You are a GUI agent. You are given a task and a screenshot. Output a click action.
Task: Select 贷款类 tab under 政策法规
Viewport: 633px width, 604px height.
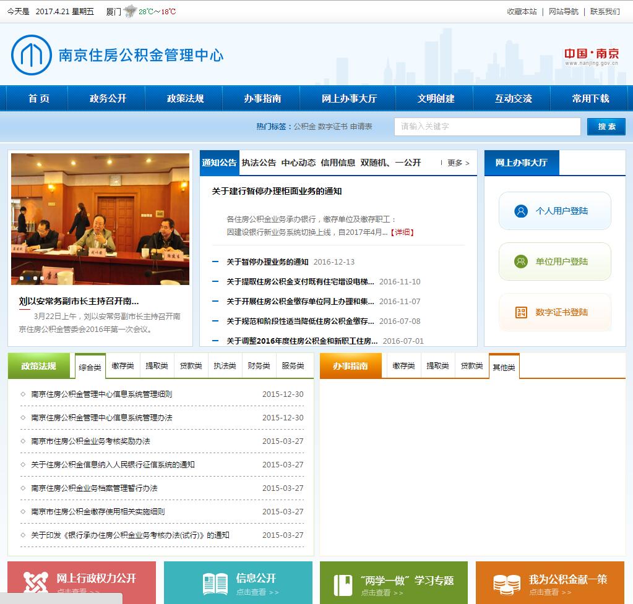coord(191,365)
